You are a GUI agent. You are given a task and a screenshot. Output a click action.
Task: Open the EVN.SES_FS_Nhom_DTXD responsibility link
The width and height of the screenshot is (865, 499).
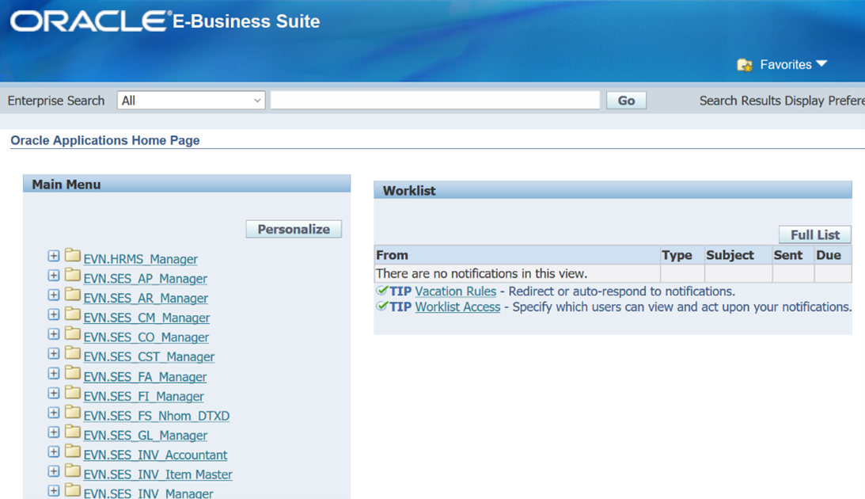coord(157,416)
